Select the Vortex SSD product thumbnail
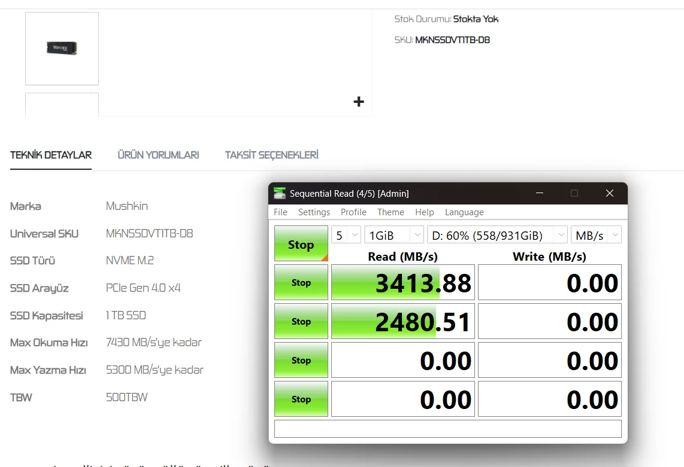The width and height of the screenshot is (684, 467). click(62, 48)
